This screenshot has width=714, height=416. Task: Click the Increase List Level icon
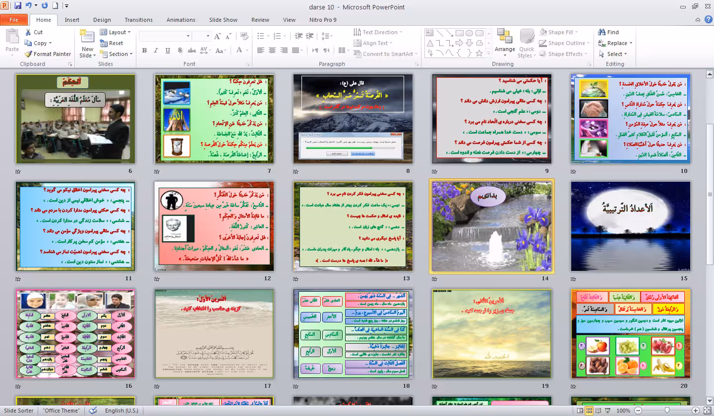pyautogui.click(x=310, y=36)
